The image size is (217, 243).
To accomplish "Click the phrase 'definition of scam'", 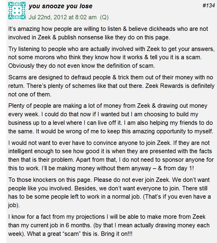I will (x=131, y=66).
